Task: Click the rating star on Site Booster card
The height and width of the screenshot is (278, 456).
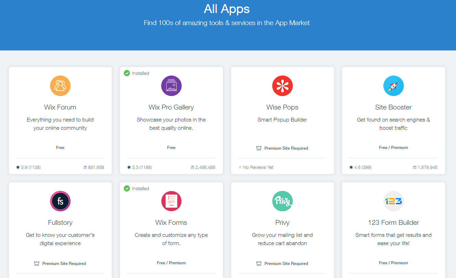Action: pos(351,167)
